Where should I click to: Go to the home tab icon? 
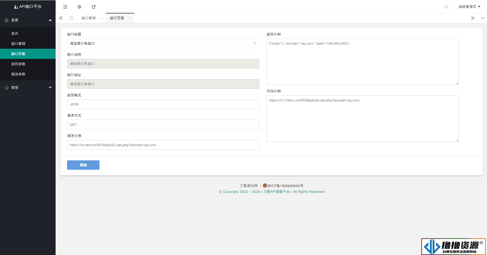click(x=72, y=18)
